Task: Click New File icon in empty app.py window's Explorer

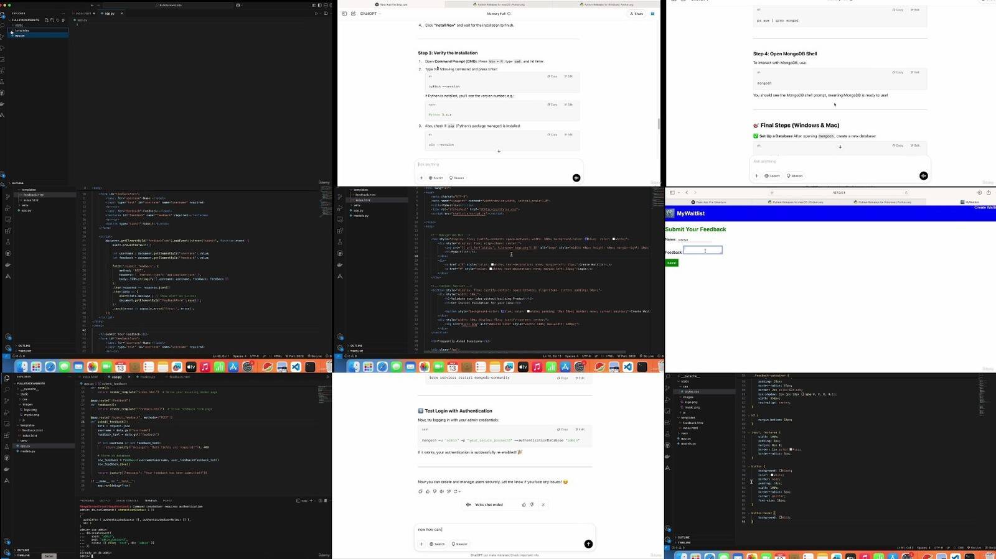Action: [x=46, y=20]
